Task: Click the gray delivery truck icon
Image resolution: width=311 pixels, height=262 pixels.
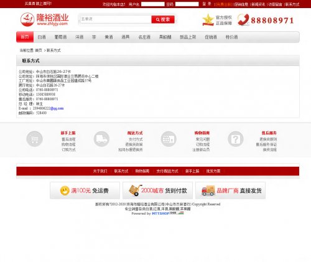Action: pos(101,139)
